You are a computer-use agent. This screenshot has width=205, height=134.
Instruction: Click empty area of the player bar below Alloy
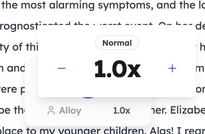88,121
